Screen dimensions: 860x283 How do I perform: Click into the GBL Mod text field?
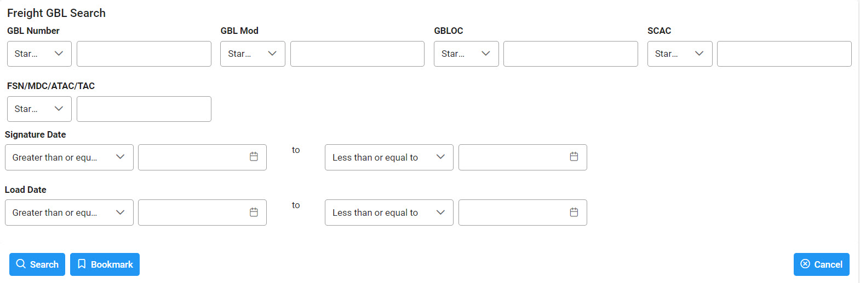click(x=357, y=54)
